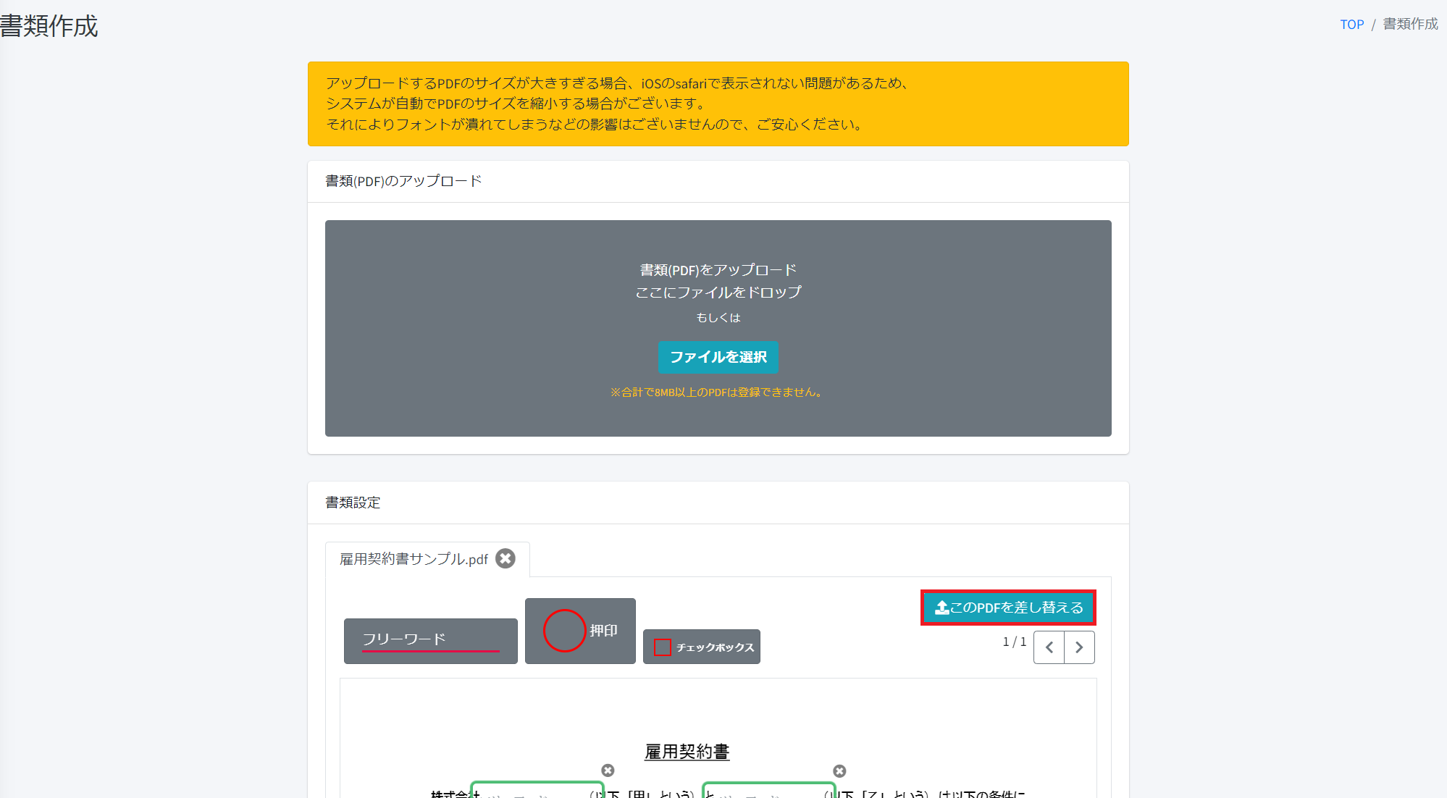The width and height of the screenshot is (1447, 798).
Task: Open the 雇用契約書サンプル.pdf document tab
Action: [414, 559]
